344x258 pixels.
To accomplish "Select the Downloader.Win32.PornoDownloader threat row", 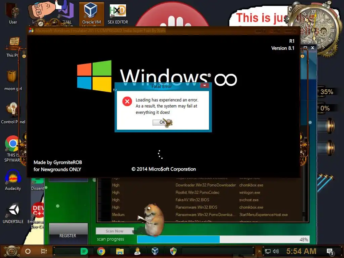I will 199,185.
